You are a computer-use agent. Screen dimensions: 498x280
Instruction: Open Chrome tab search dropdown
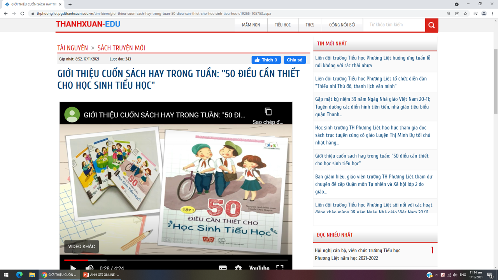pos(457,4)
